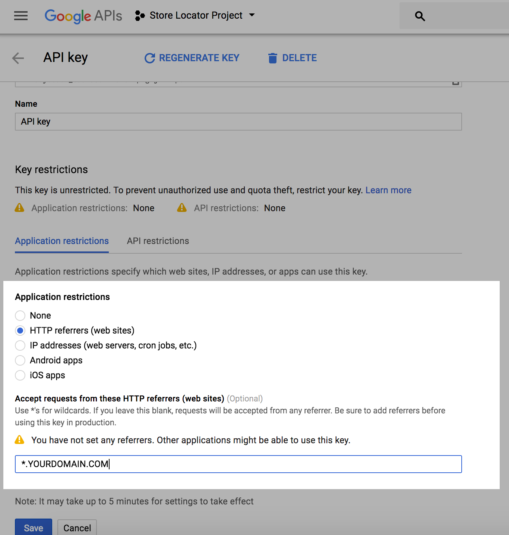Expand the Store Locator Project dropdown
The width and height of the screenshot is (509, 535).
click(252, 15)
